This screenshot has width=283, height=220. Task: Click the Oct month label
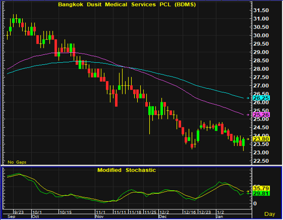35,216
